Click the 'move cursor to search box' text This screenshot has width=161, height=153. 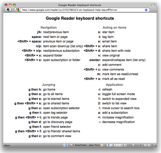121,108
